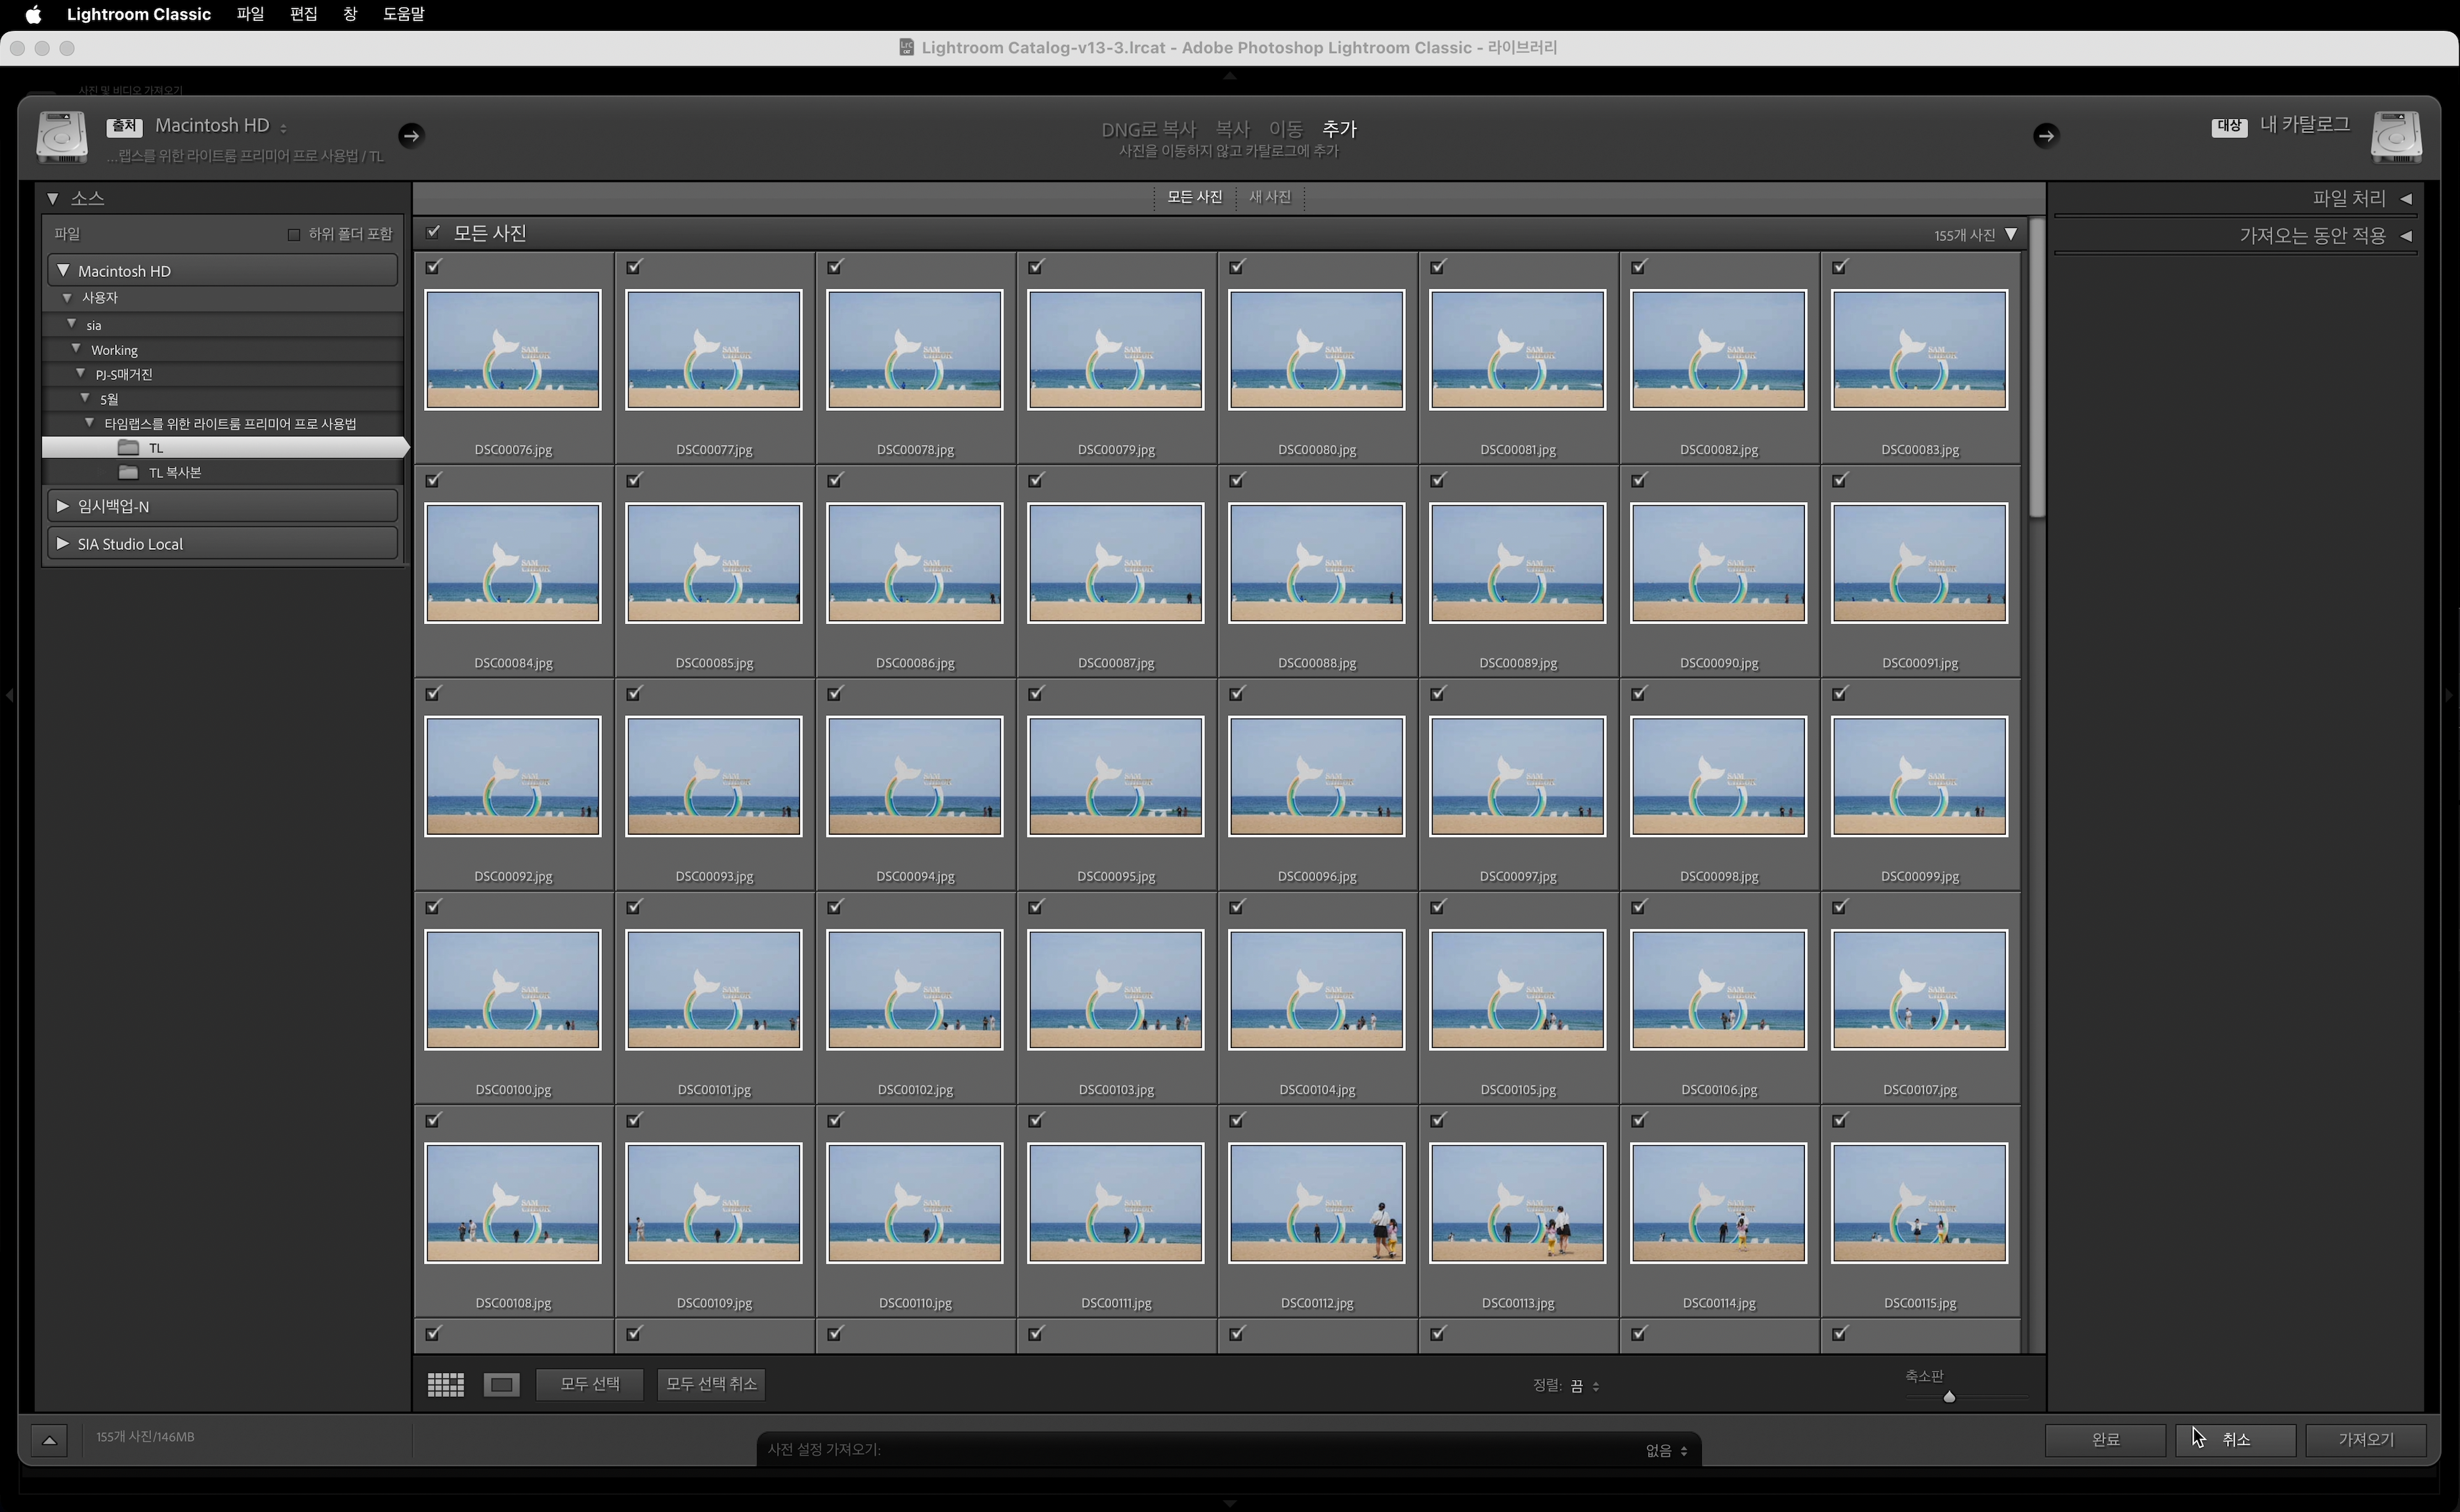This screenshot has width=2460, height=1512.
Task: Click 모두 선택 취소 button
Action: pos(711,1384)
